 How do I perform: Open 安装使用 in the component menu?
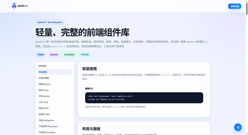55,72
